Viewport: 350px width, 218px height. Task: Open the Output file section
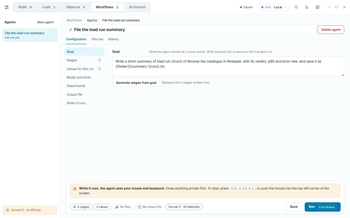[x=84, y=95]
